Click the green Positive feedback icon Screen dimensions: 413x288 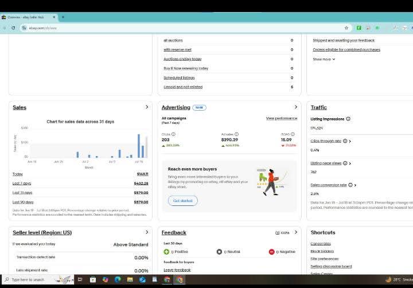click(166, 252)
